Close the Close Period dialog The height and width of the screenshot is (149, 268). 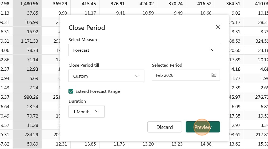coord(218,27)
